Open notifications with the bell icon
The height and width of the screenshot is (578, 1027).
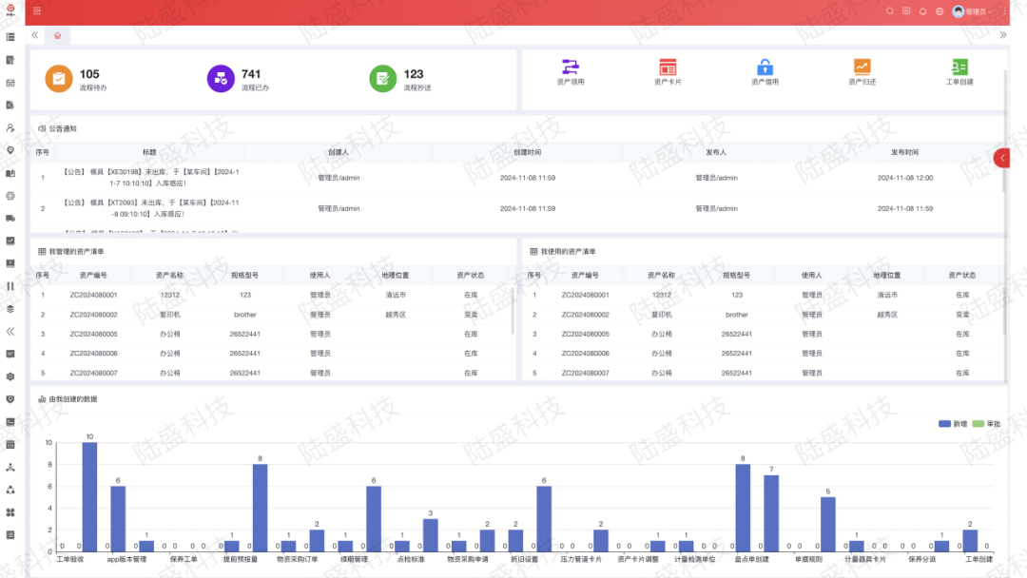click(x=922, y=11)
